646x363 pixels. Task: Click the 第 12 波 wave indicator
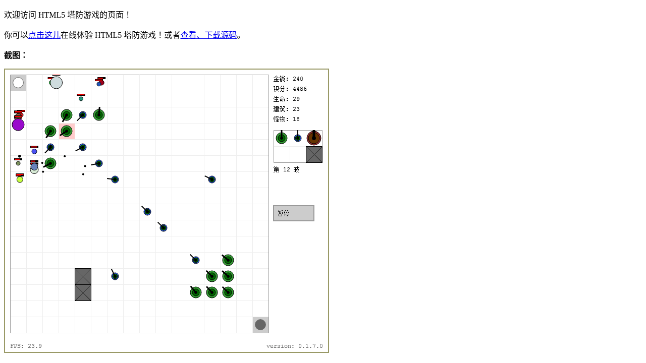287,170
